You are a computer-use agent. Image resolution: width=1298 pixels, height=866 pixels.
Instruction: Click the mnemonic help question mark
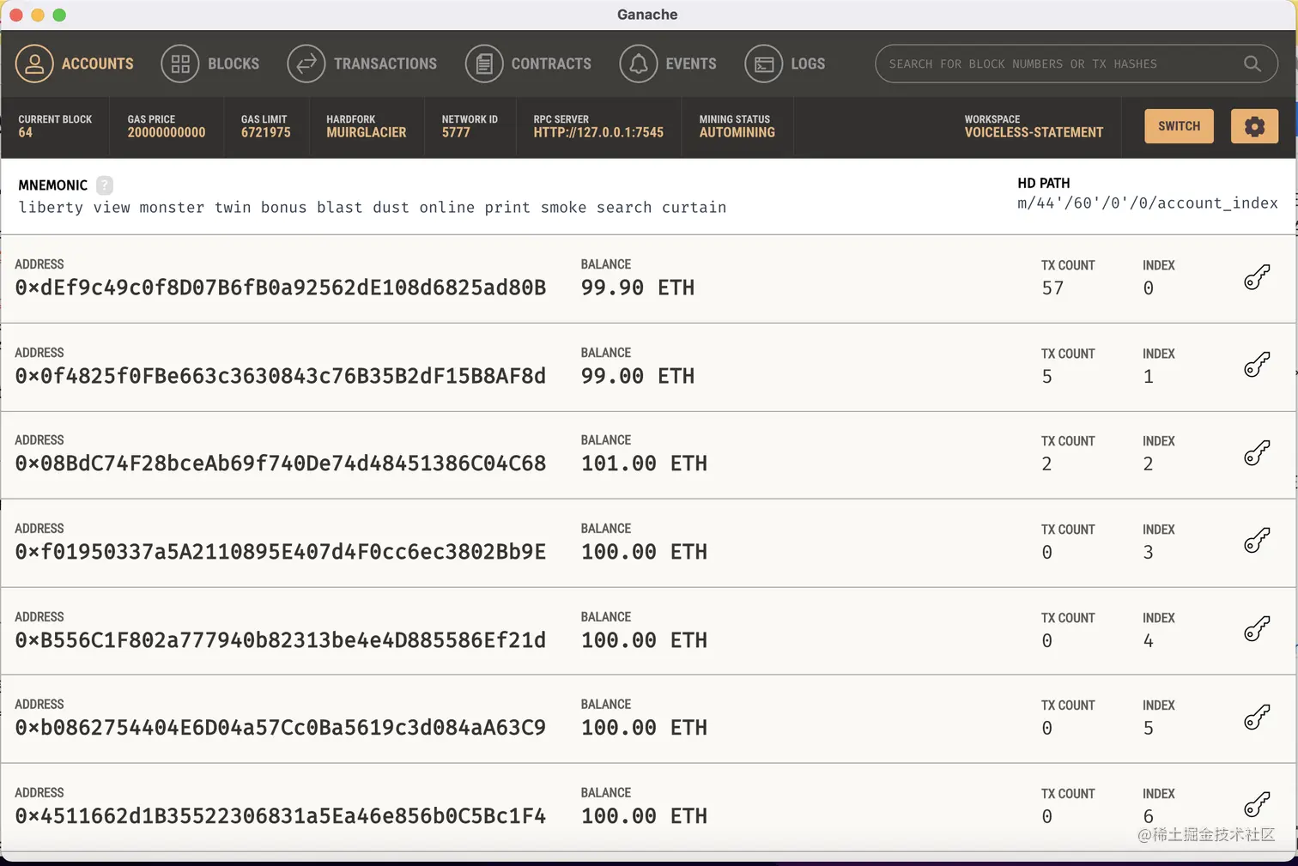pos(105,185)
